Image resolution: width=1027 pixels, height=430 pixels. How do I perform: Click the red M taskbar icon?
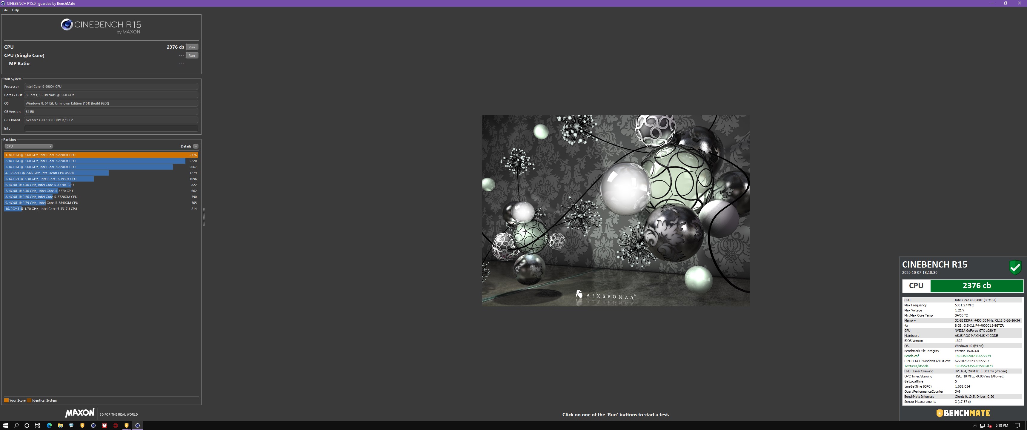tap(104, 426)
